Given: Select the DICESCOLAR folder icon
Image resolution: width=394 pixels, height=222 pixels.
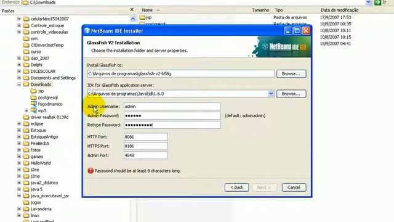Looking at the screenshot, I should coord(26,72).
